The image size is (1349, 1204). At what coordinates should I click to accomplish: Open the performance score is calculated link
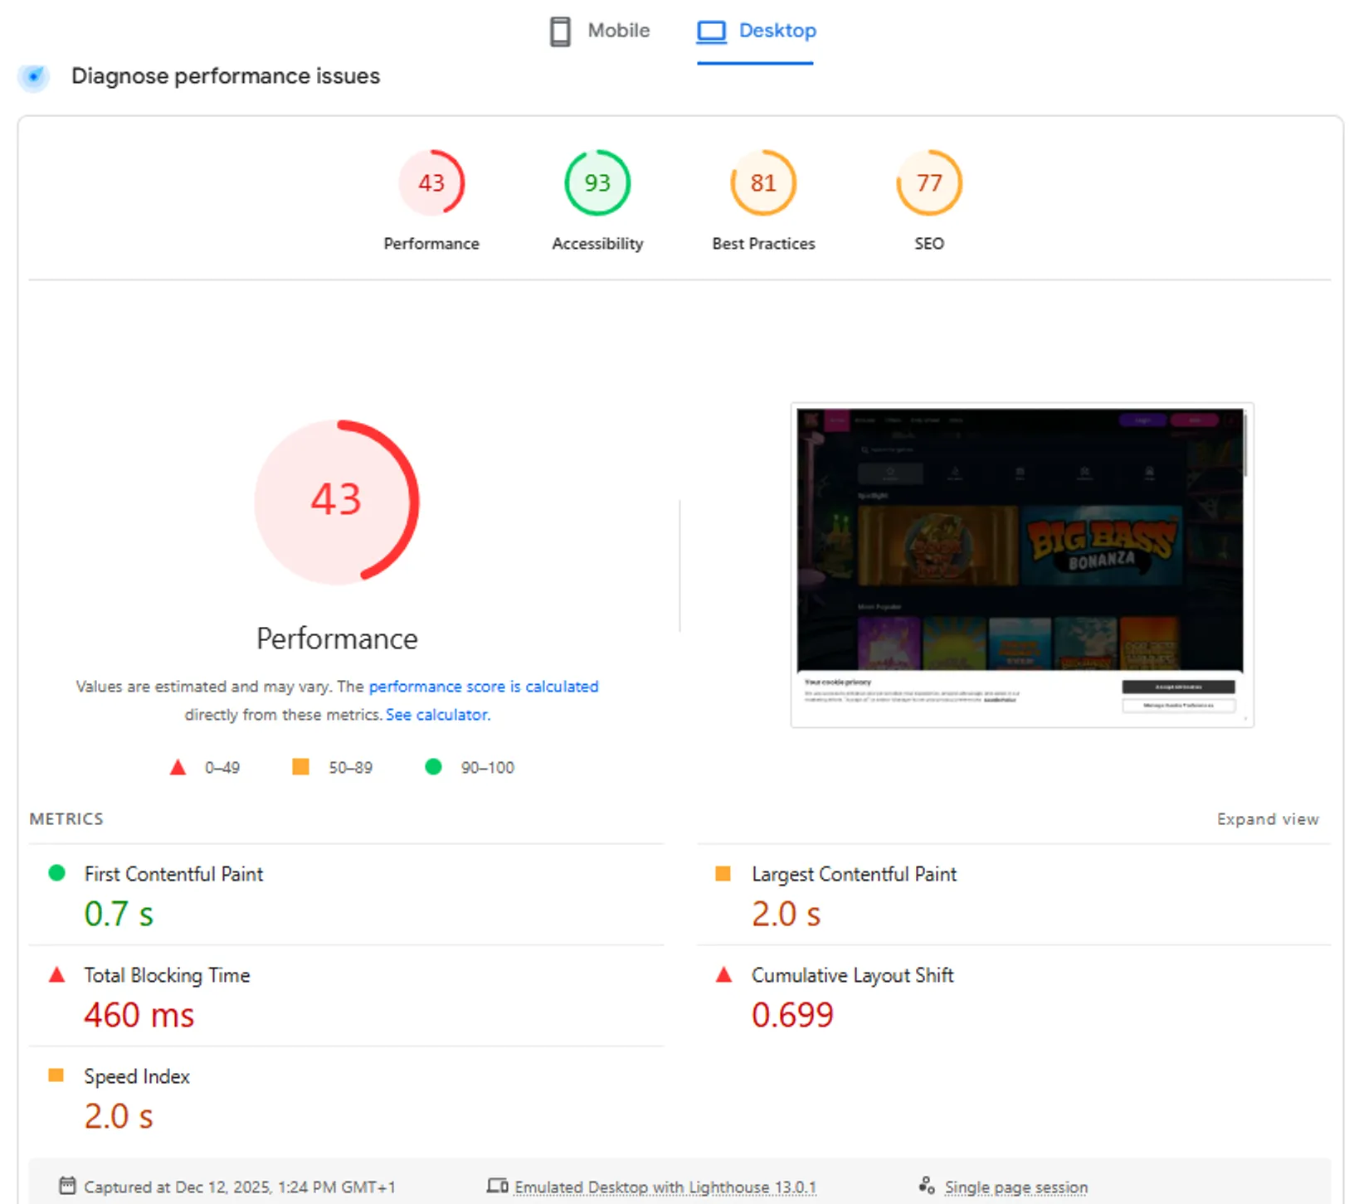click(484, 687)
